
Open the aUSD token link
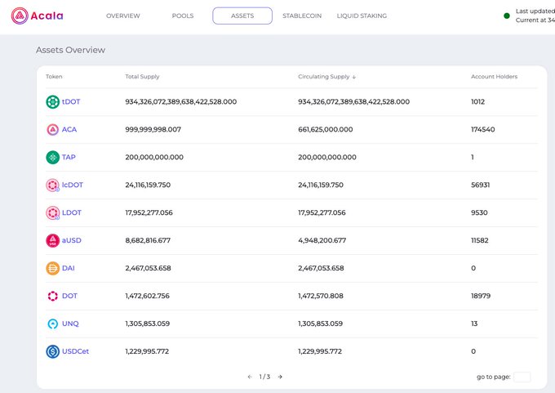coord(72,240)
